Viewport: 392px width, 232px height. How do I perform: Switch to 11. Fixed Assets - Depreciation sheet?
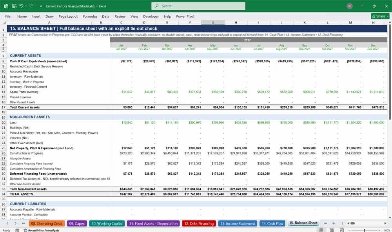[x=153, y=223]
